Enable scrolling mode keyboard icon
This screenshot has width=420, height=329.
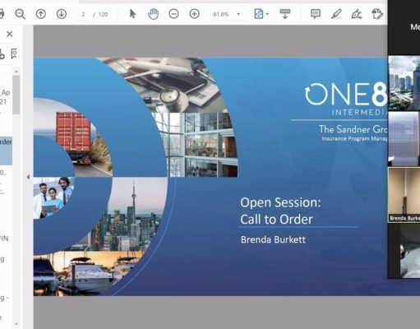point(285,14)
